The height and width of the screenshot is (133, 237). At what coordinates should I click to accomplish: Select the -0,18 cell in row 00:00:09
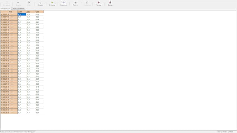(39, 38)
